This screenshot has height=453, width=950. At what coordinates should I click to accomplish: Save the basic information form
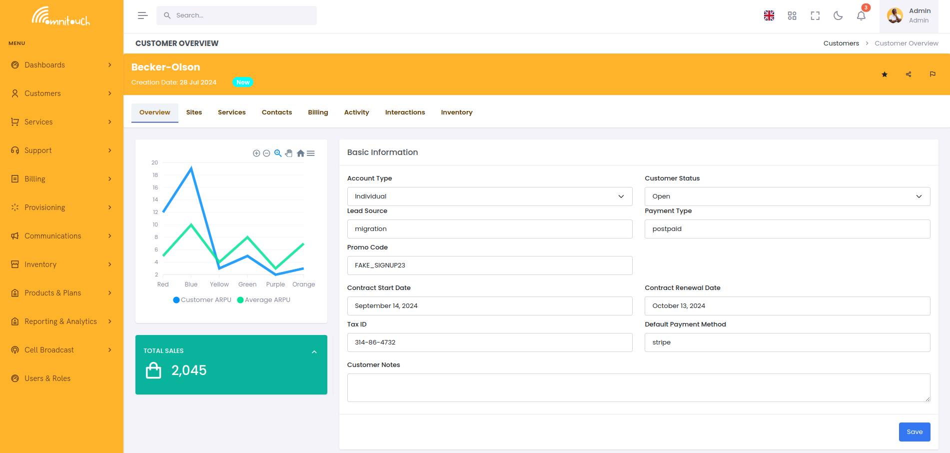[914, 432]
